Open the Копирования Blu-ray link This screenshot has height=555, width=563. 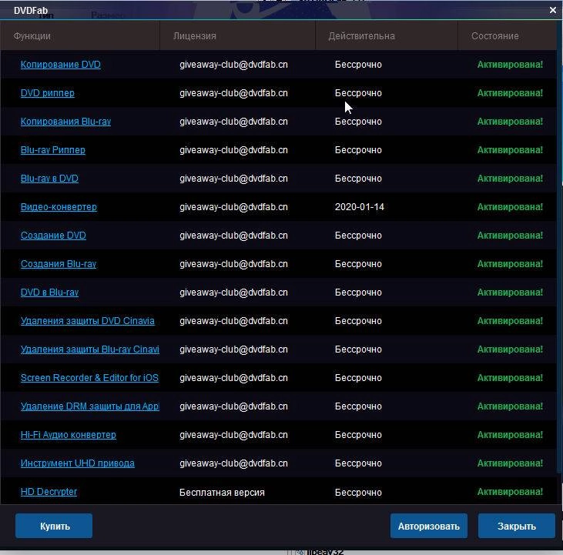tap(65, 122)
